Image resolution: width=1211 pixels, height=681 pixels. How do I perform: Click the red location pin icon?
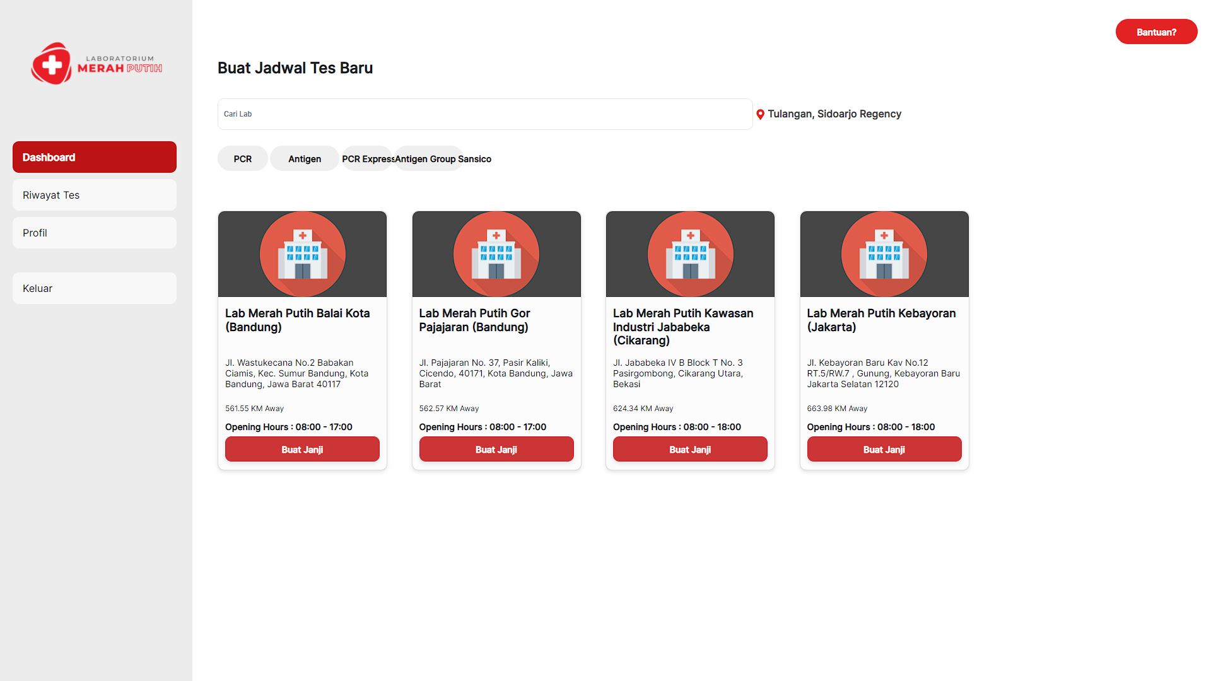click(760, 115)
